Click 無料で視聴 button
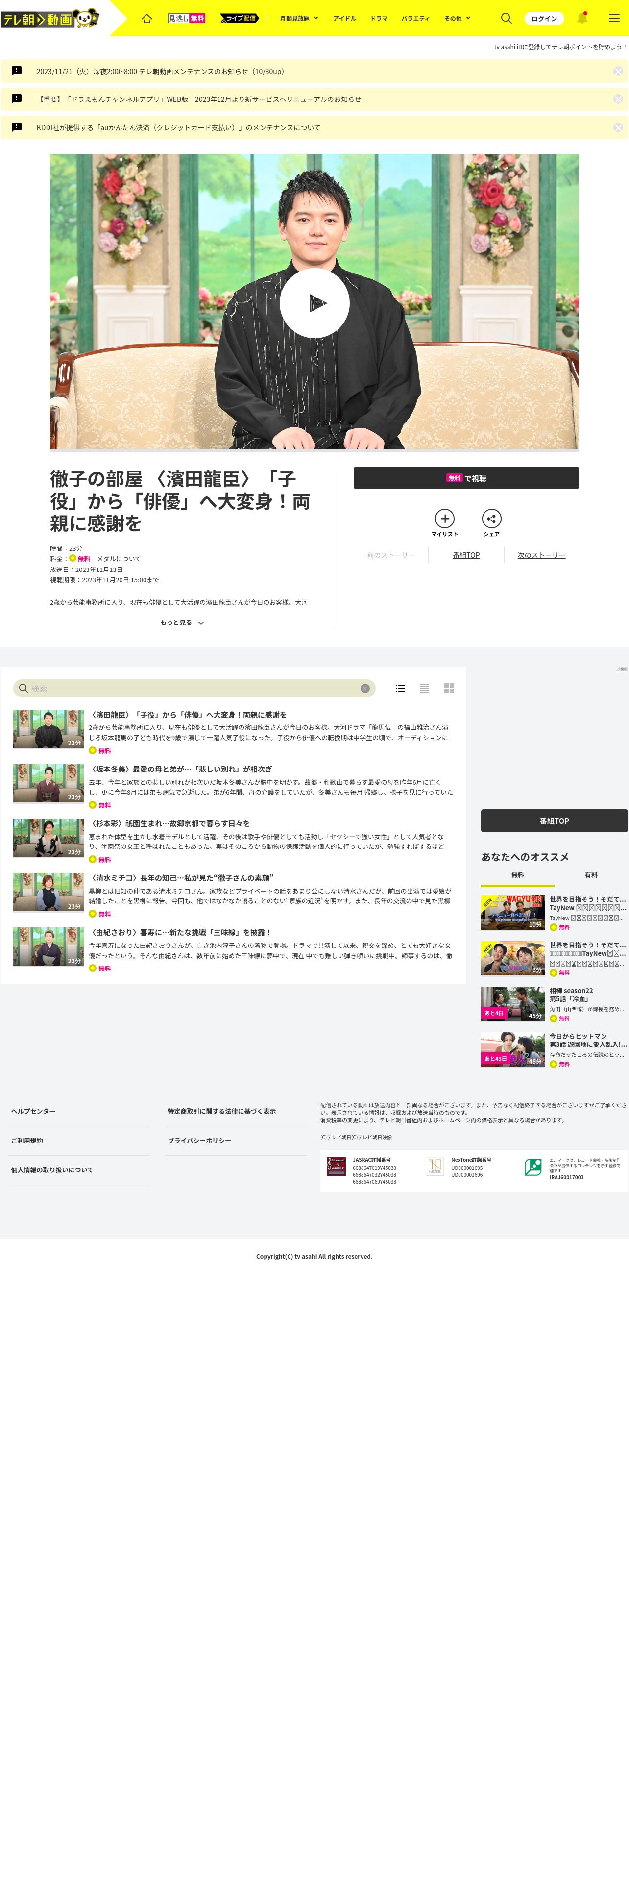 point(466,478)
